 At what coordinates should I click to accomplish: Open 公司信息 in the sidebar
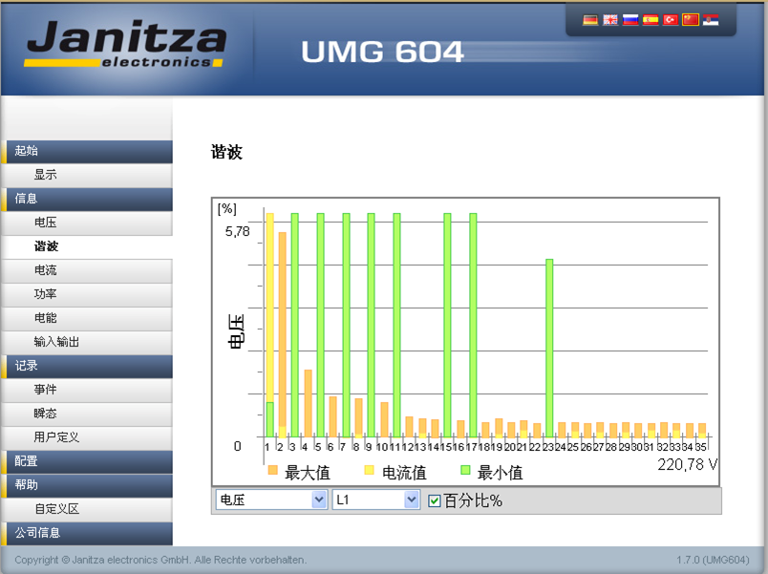87,533
